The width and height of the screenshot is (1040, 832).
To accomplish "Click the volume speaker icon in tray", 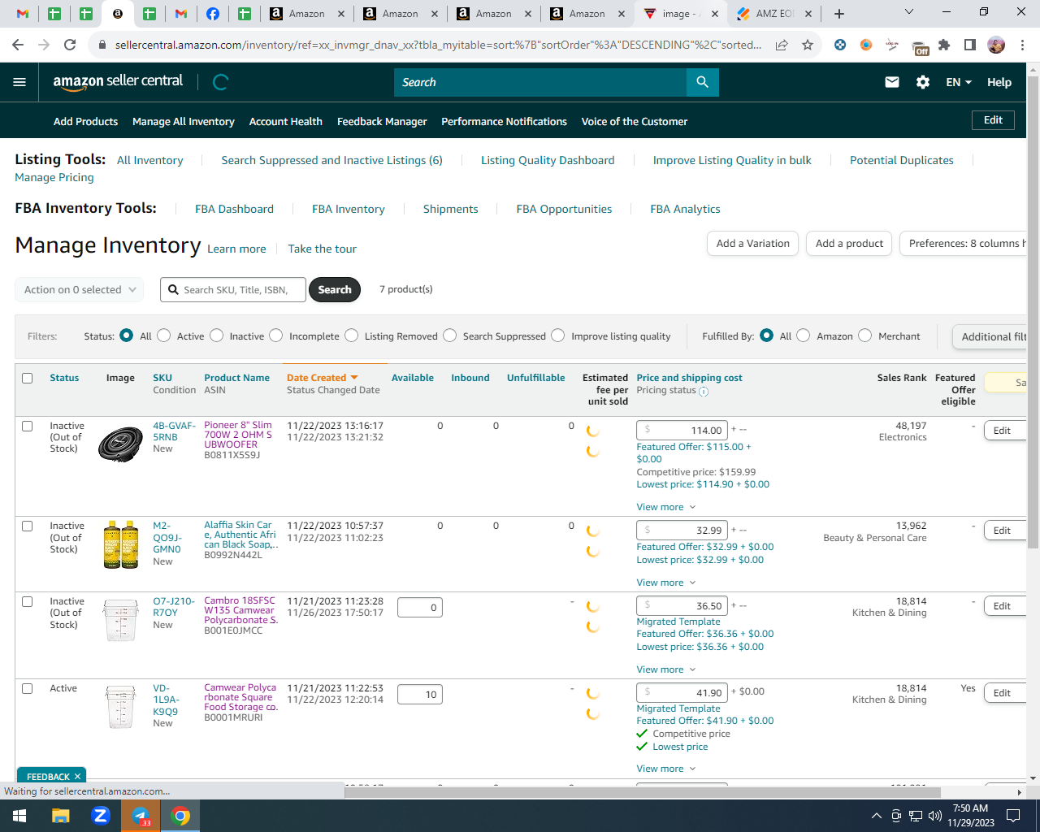I will tap(935, 816).
